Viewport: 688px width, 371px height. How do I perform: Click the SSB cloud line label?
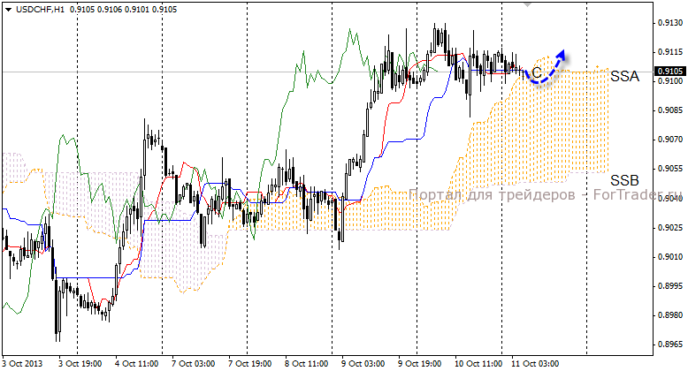point(624,180)
